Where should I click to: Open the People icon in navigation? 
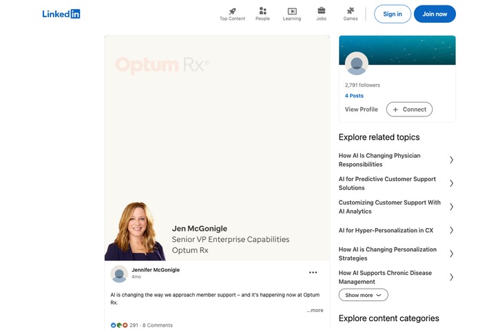tap(262, 11)
